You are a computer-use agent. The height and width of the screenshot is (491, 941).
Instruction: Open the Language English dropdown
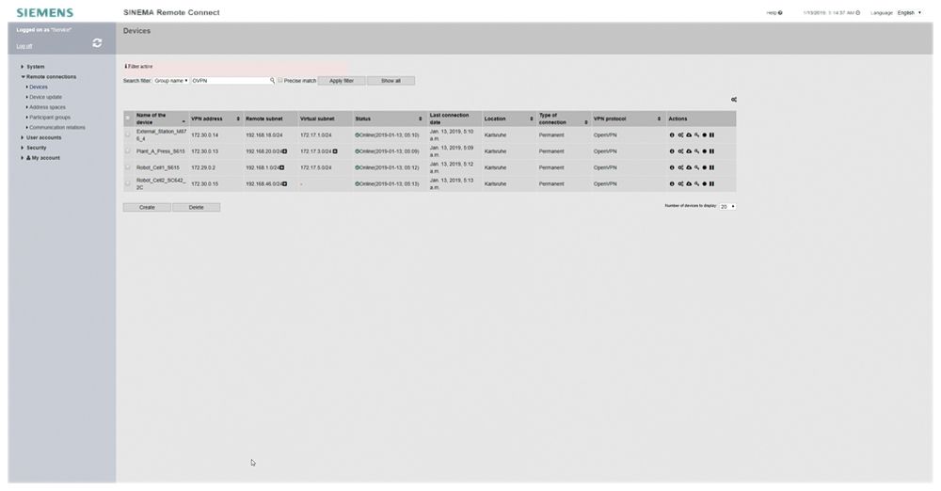click(909, 12)
